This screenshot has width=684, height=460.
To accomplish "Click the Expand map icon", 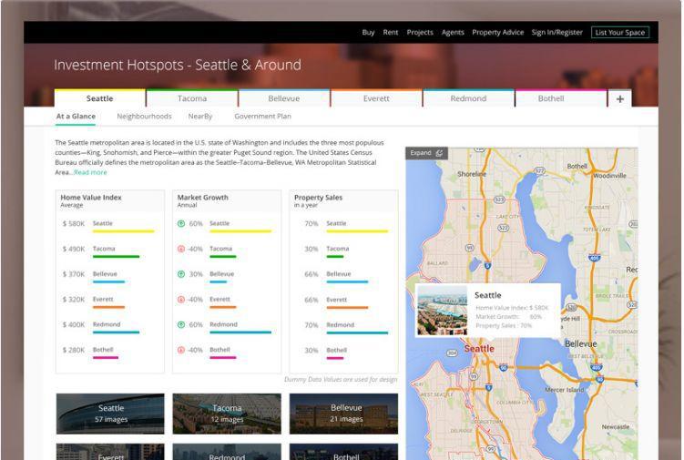I will coord(439,153).
